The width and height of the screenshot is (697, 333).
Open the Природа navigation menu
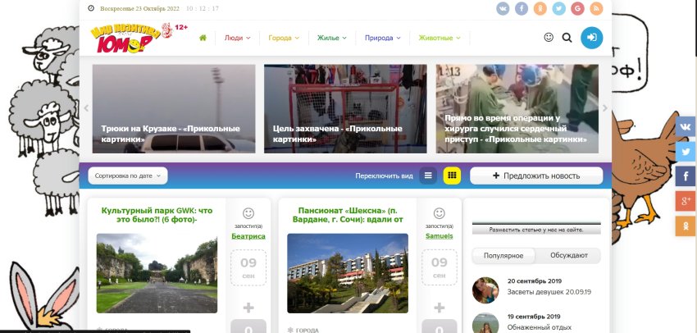[x=383, y=38]
